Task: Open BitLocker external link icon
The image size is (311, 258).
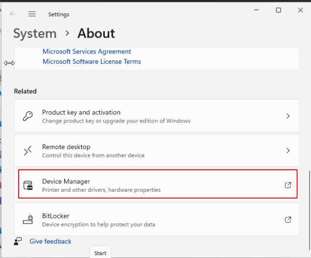Action: click(288, 219)
